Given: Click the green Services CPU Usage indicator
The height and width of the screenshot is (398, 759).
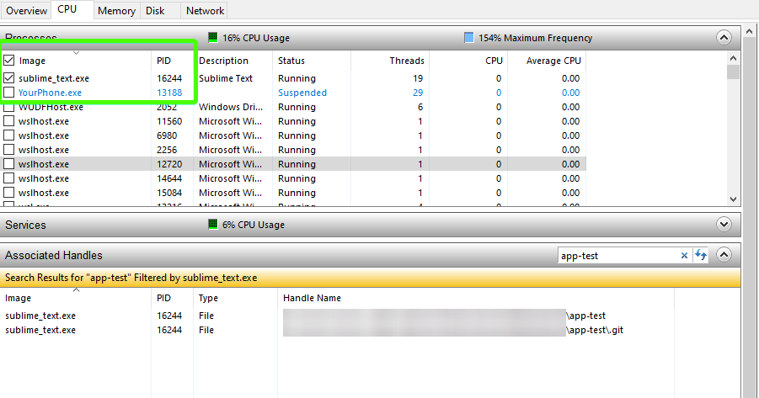Looking at the screenshot, I should click(213, 225).
